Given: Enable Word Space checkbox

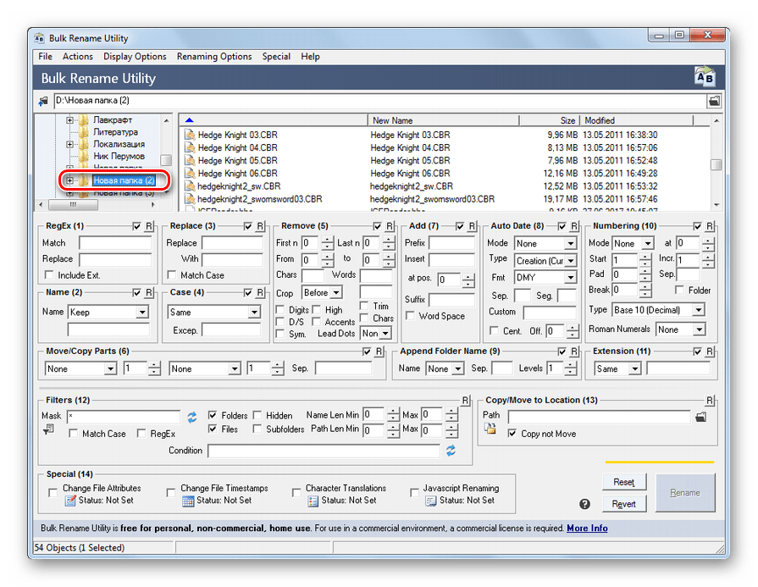Looking at the screenshot, I should click(410, 316).
